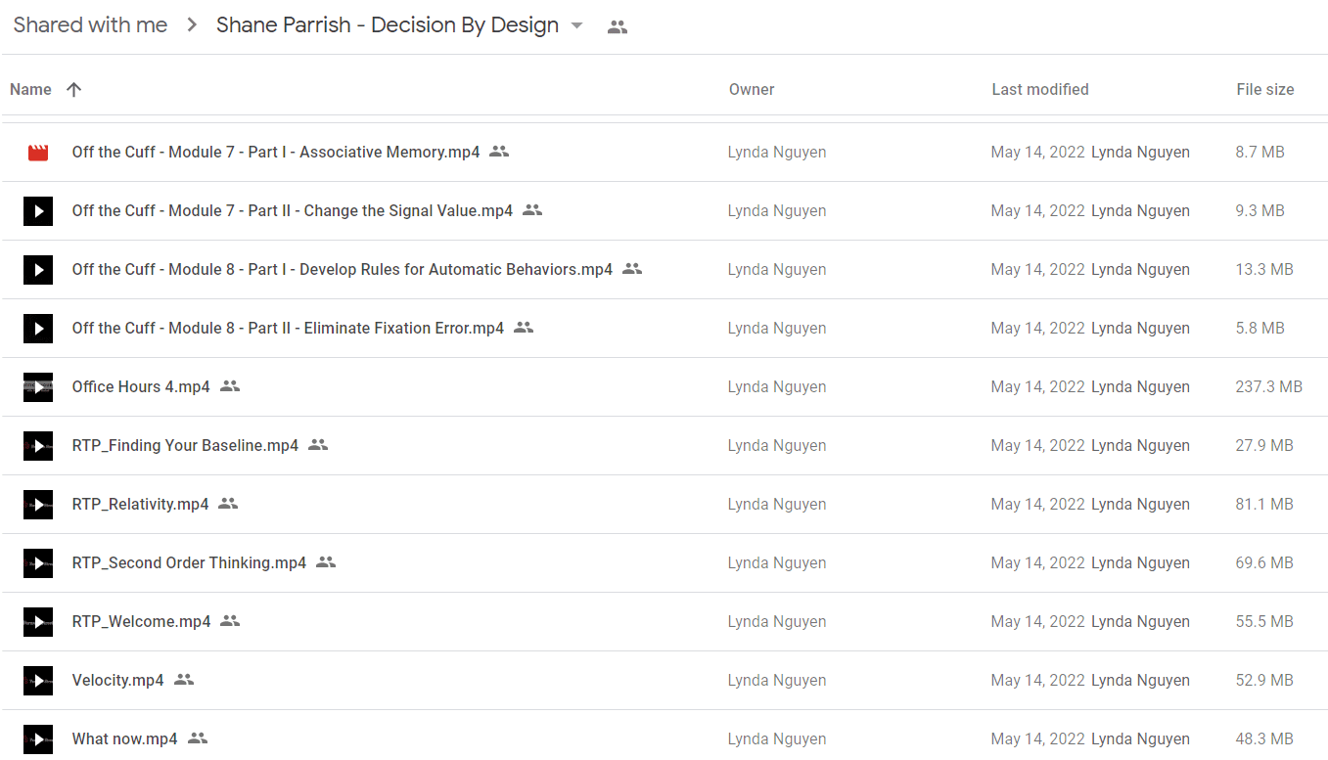Click the 48.3 MB file size value

tap(1264, 739)
